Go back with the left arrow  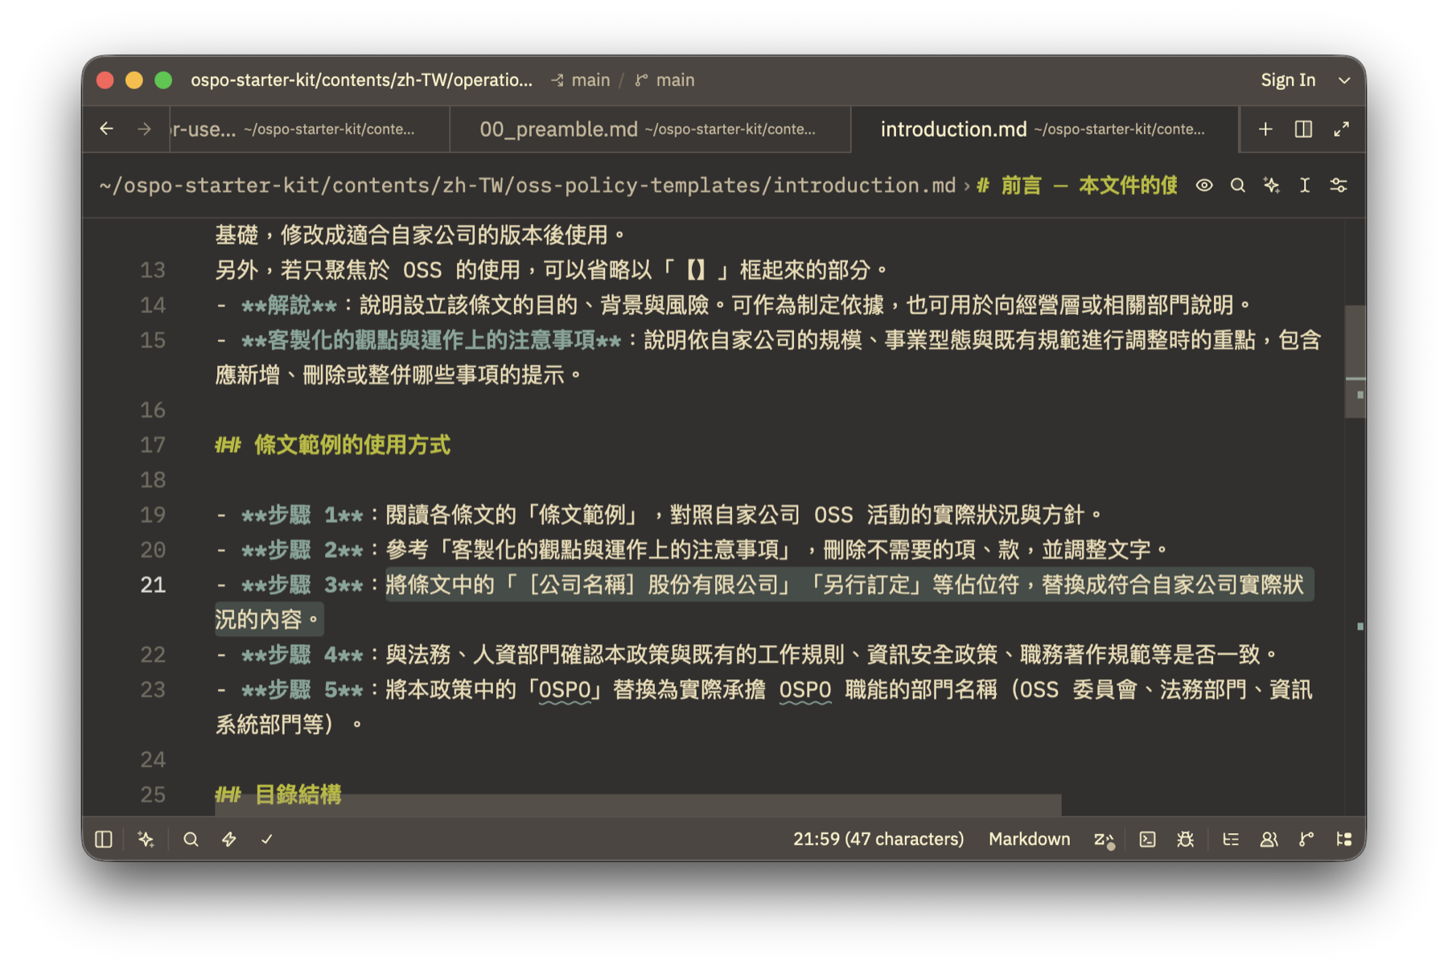click(x=107, y=129)
